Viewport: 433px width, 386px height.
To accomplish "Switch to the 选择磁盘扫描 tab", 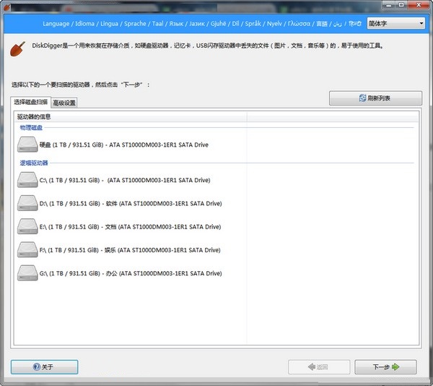I will click(x=32, y=103).
